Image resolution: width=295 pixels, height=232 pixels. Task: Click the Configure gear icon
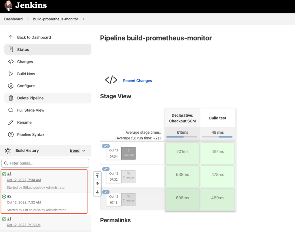(x=11, y=86)
